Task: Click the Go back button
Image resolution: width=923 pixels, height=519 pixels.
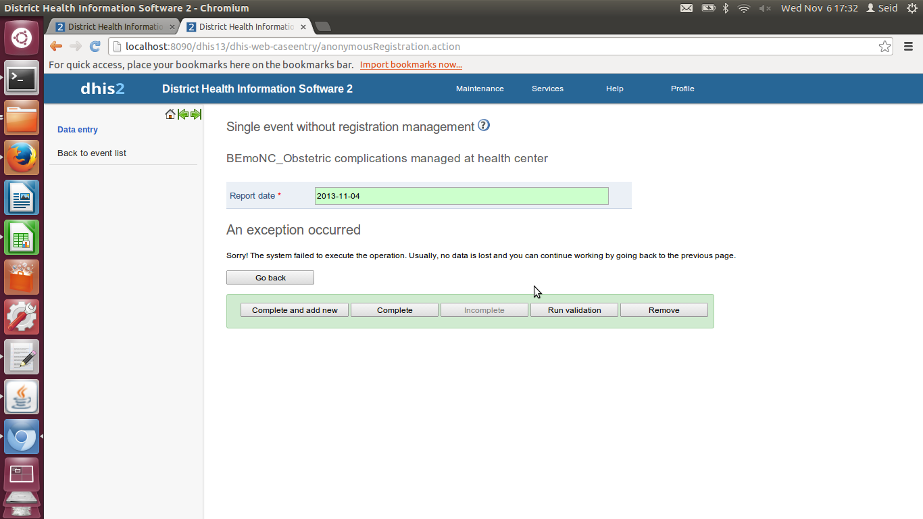Action: [x=270, y=278]
